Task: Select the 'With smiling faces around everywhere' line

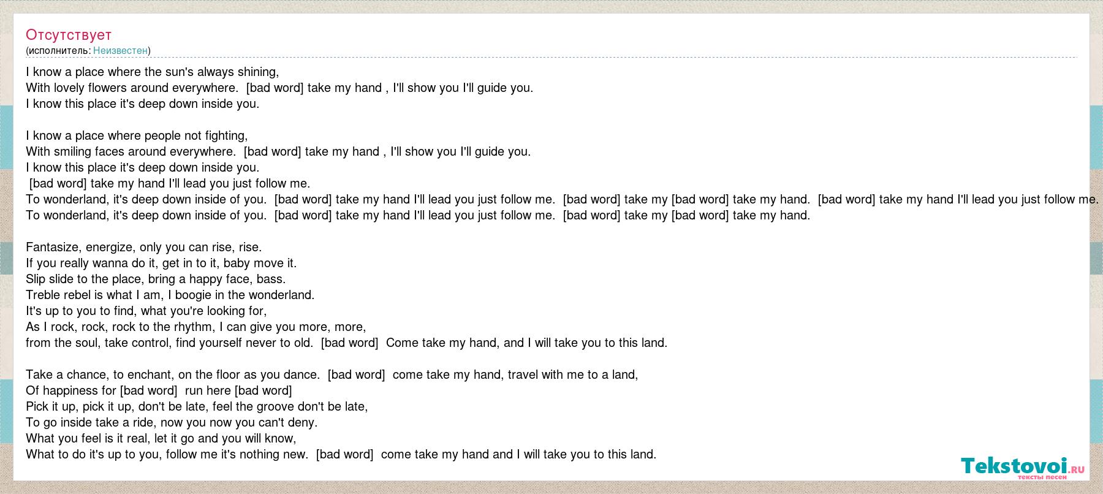Action: (278, 151)
